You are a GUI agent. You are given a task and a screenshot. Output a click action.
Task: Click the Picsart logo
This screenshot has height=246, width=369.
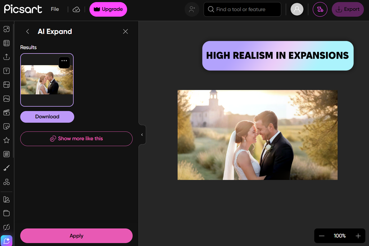tap(23, 9)
